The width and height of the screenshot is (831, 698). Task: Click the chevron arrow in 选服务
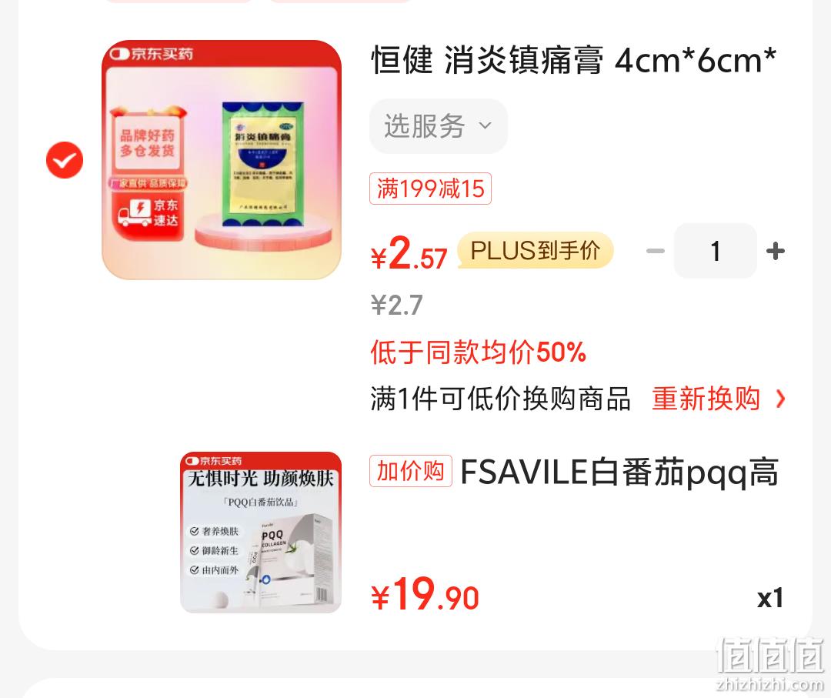[485, 126]
